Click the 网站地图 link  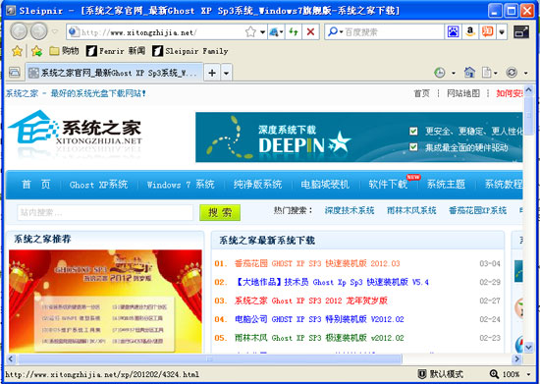463,93
